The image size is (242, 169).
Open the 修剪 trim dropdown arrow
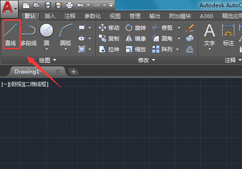pos(179,28)
